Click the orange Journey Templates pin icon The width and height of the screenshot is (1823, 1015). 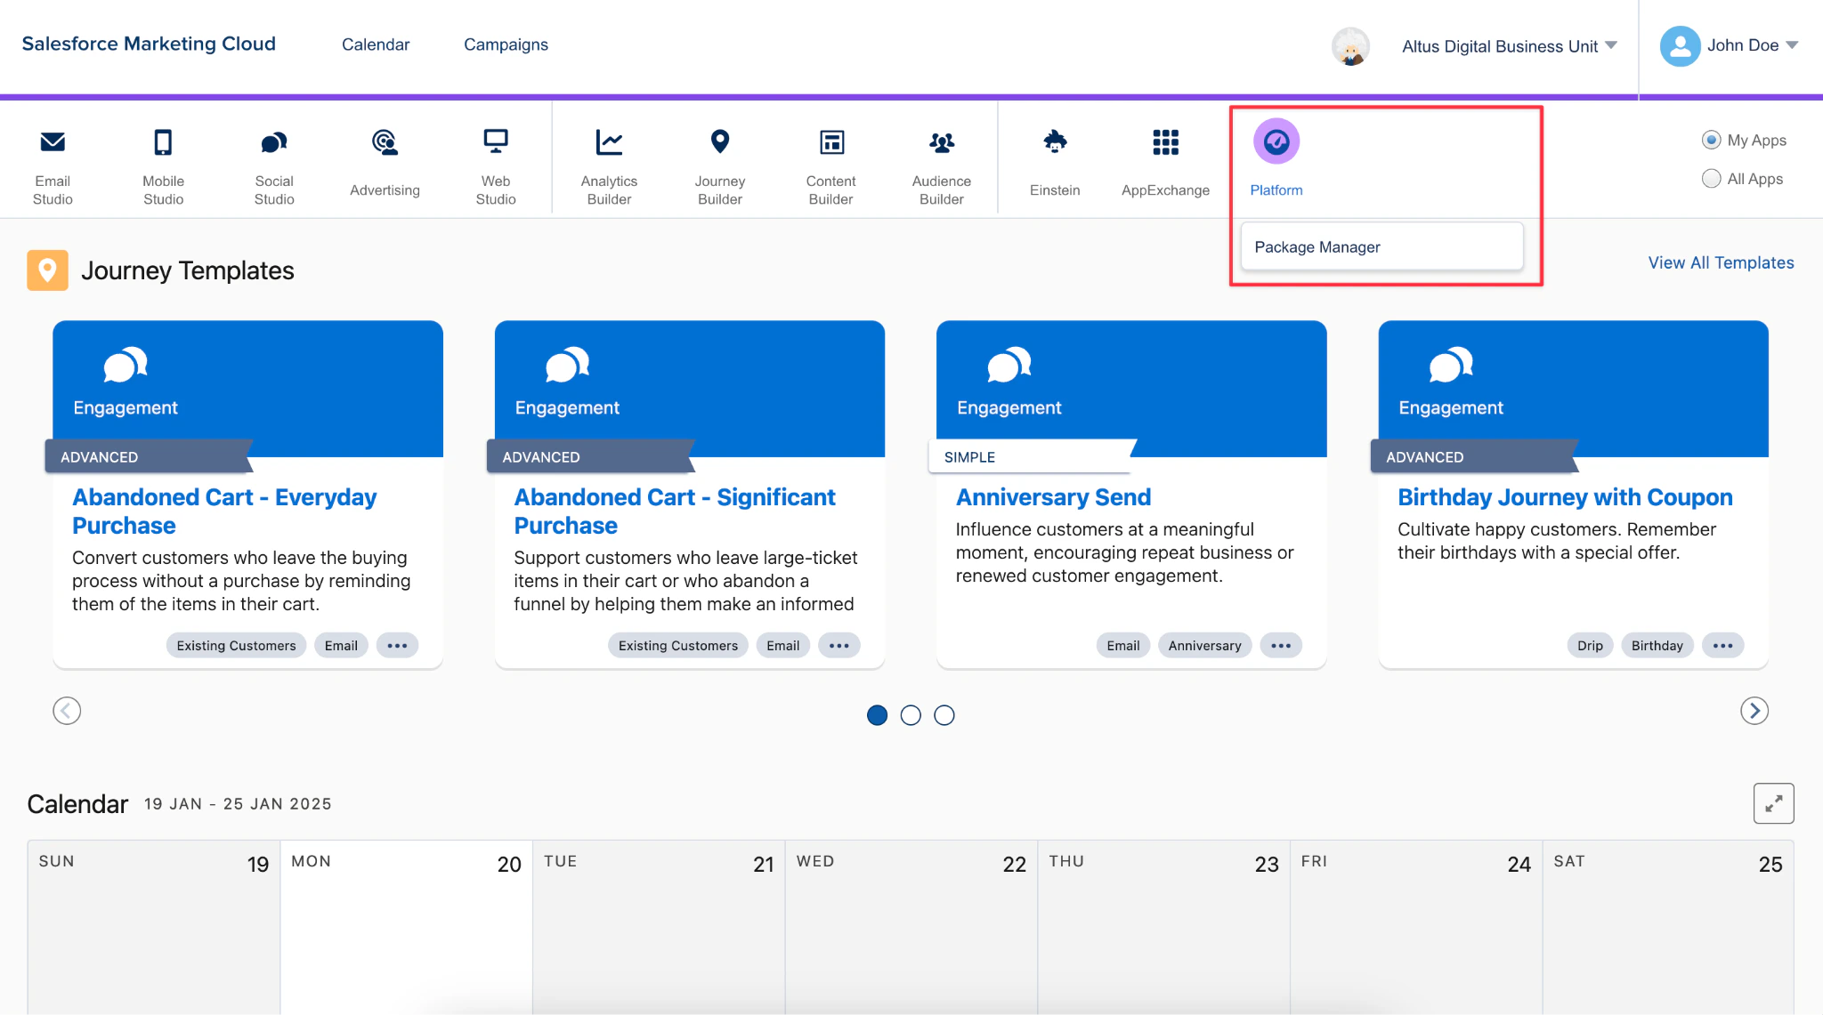point(47,270)
